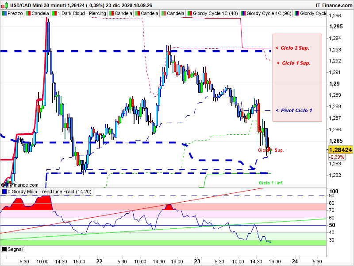Click the '< Pivot Ciclo 1' annotation
The width and height of the screenshot is (354, 266).
294,110
